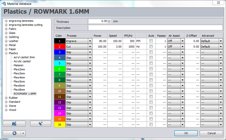Image resolution: width=226 pixels, height=140 pixels.
Task: Click the cyan color 5 swatch
Action: [60, 63]
